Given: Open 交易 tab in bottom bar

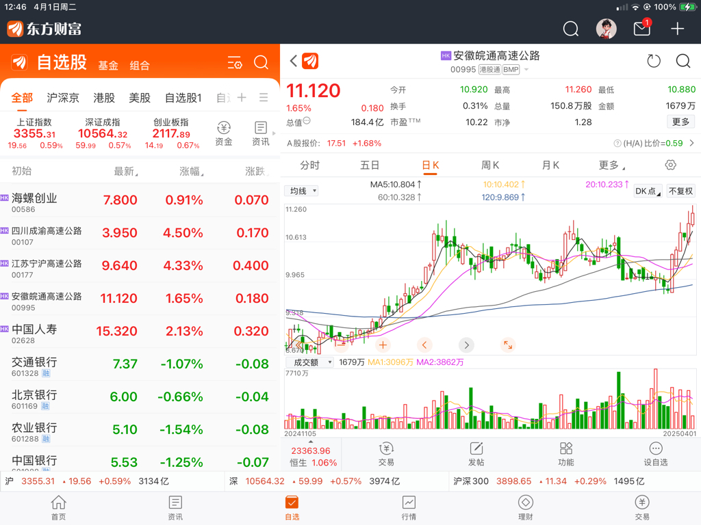Looking at the screenshot, I should point(642,508).
